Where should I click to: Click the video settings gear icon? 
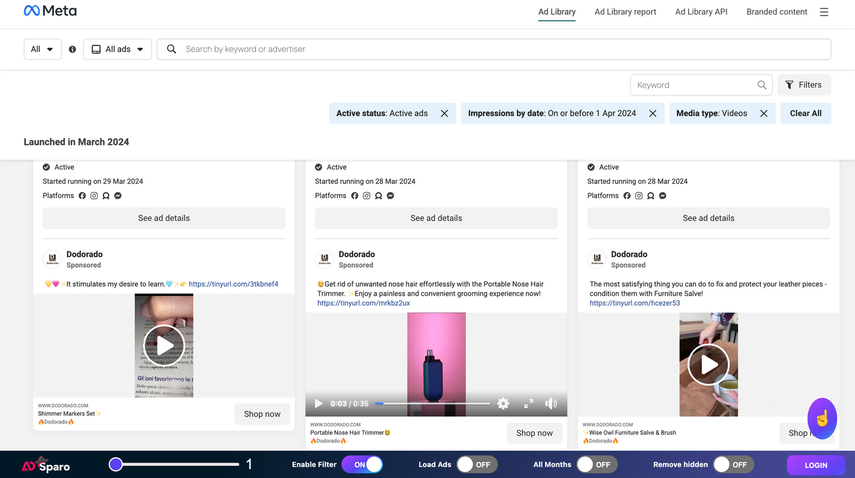(x=503, y=403)
